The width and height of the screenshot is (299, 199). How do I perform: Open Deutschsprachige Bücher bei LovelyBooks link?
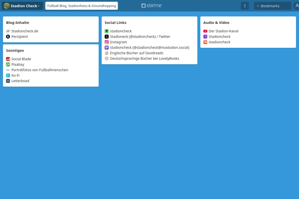coord(145,59)
